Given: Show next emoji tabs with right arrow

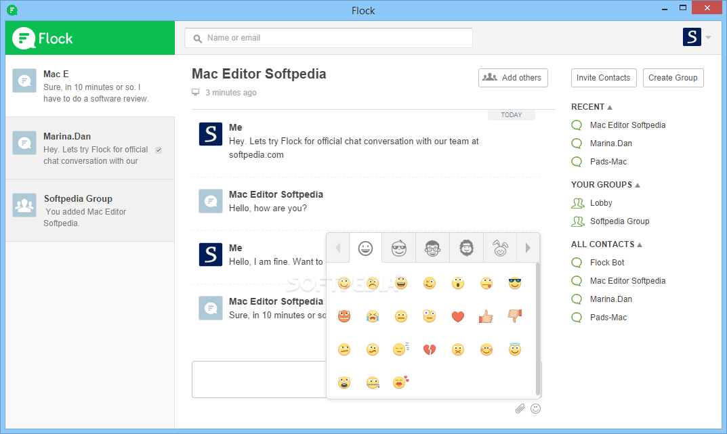Looking at the screenshot, I should tap(528, 248).
